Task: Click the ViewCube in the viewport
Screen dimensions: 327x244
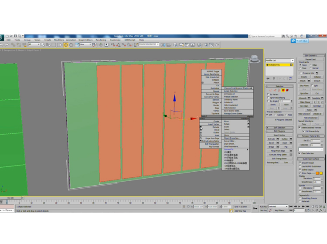Action: click(254, 58)
